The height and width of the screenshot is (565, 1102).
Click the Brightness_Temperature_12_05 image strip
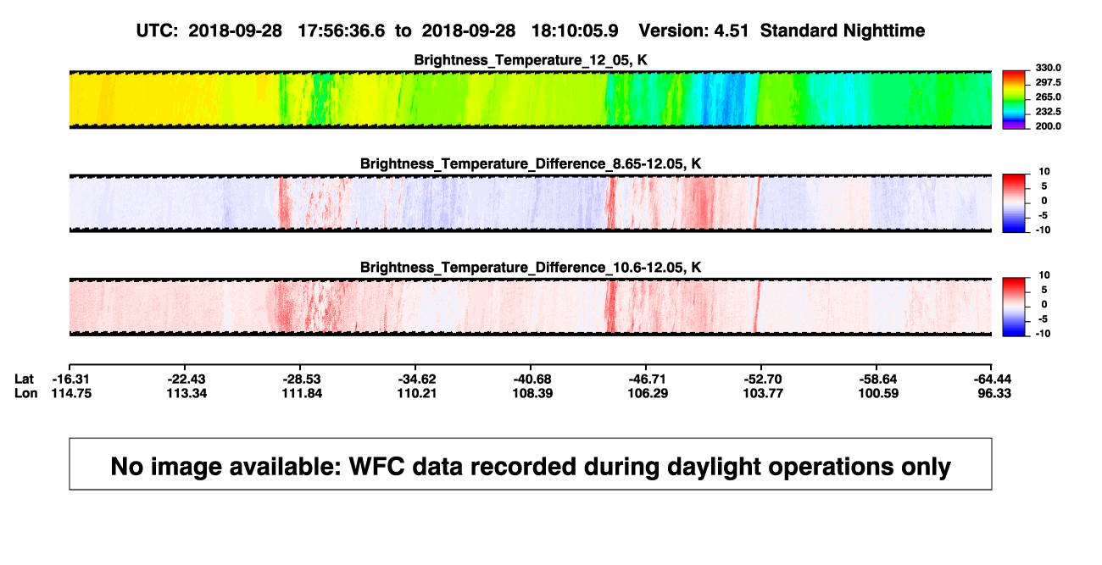click(x=531, y=99)
